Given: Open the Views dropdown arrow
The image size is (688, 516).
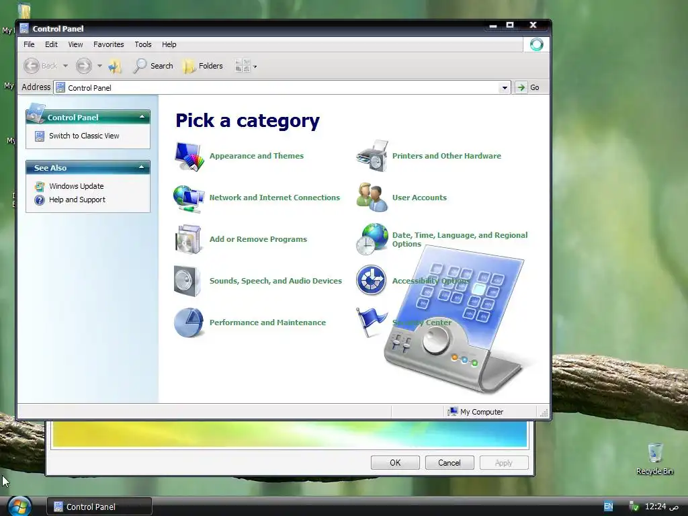Looking at the screenshot, I should pos(255,67).
